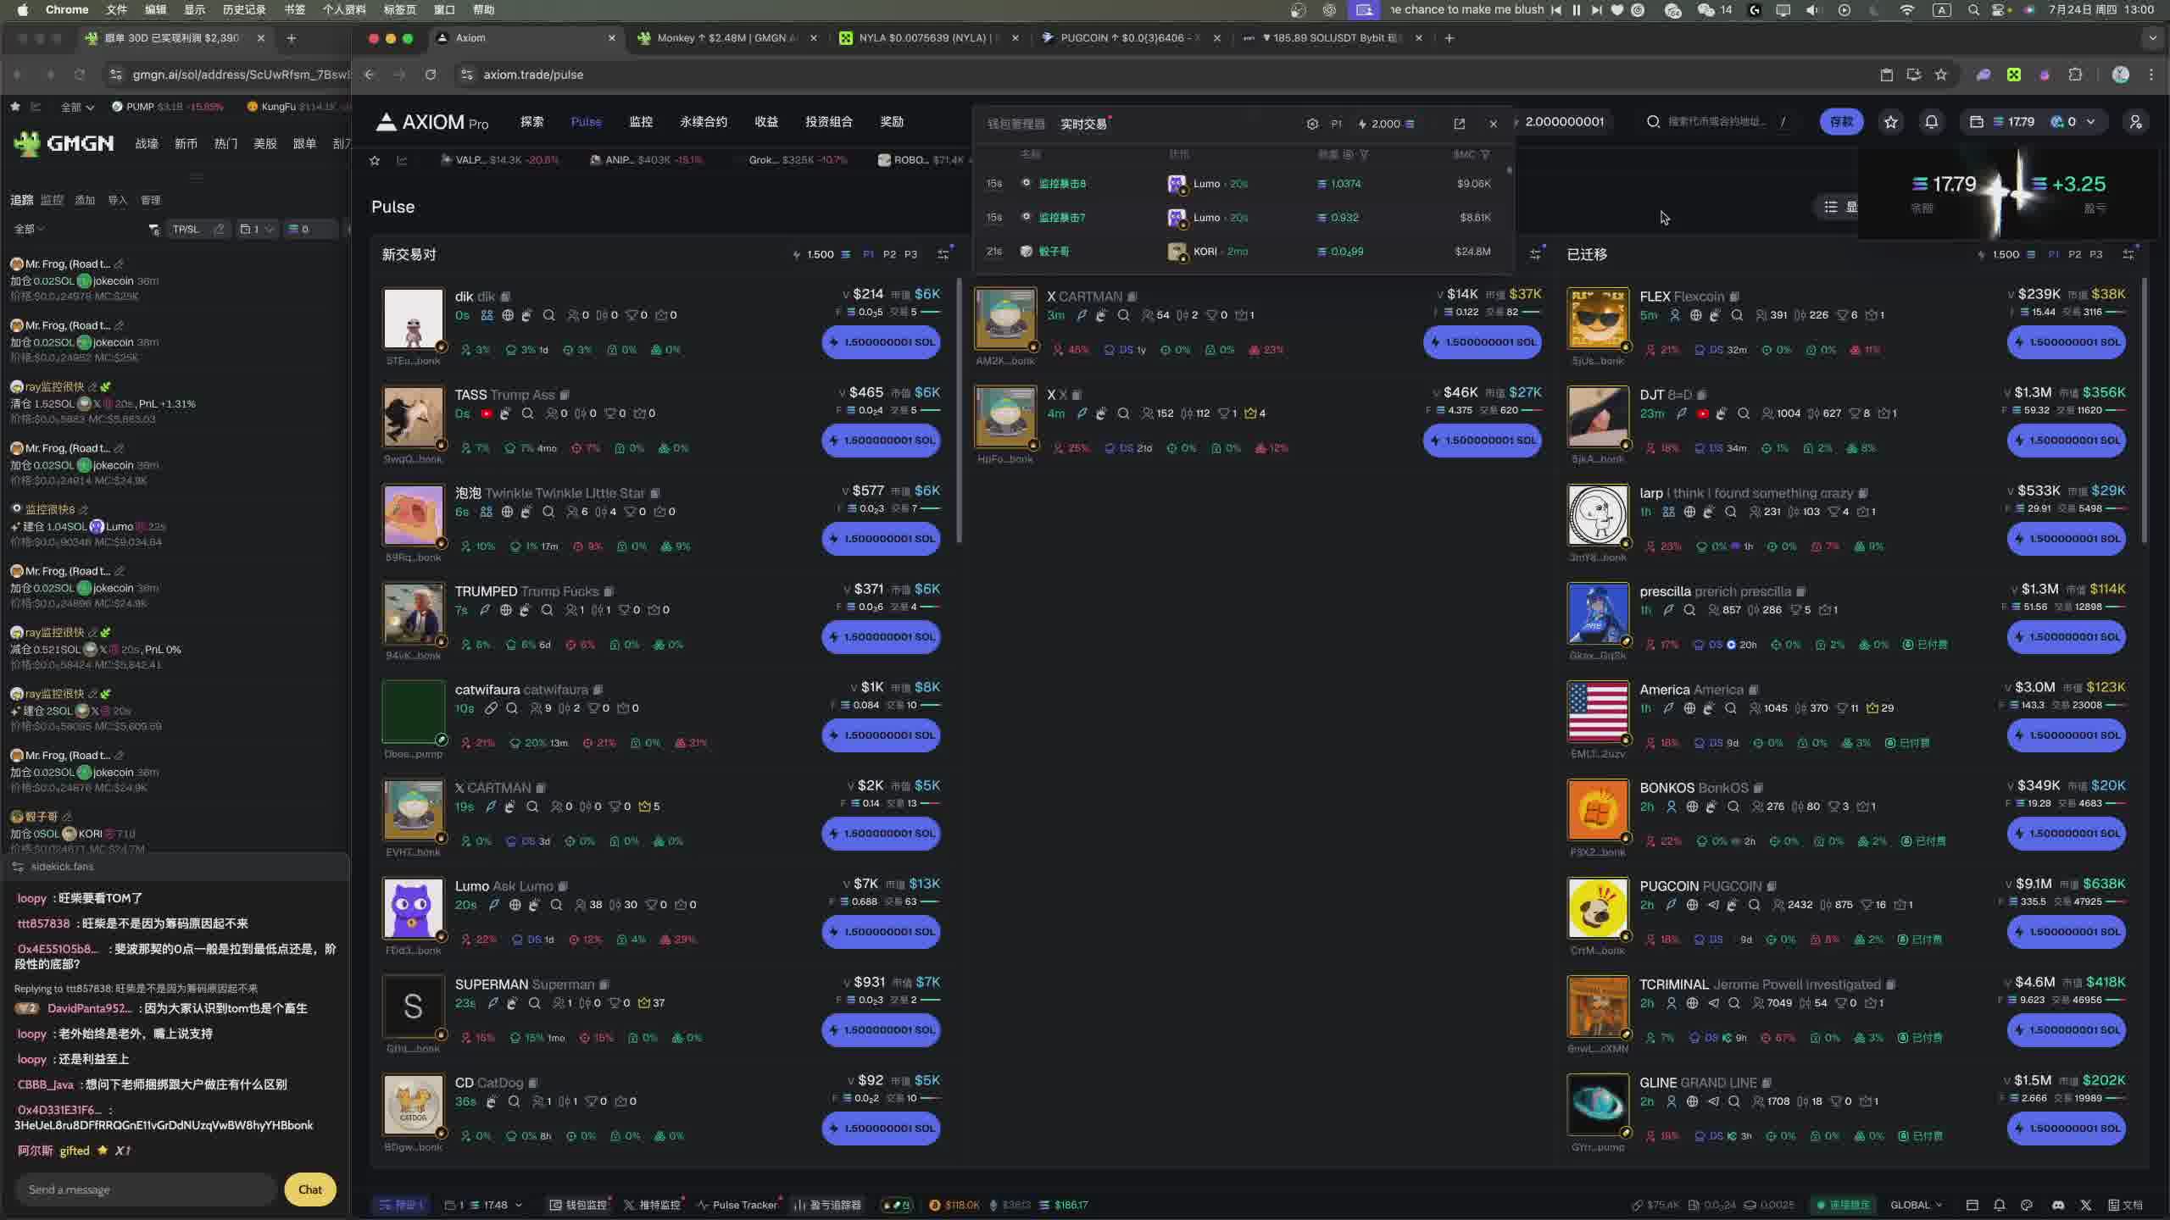Open Pulse Tracker in bottom bar
The height and width of the screenshot is (1220, 2170).
pyautogui.click(x=737, y=1205)
